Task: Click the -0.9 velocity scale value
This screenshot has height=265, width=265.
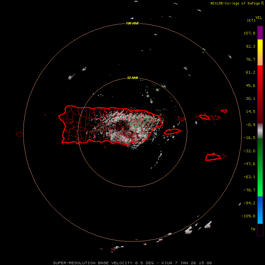Action: (251, 125)
